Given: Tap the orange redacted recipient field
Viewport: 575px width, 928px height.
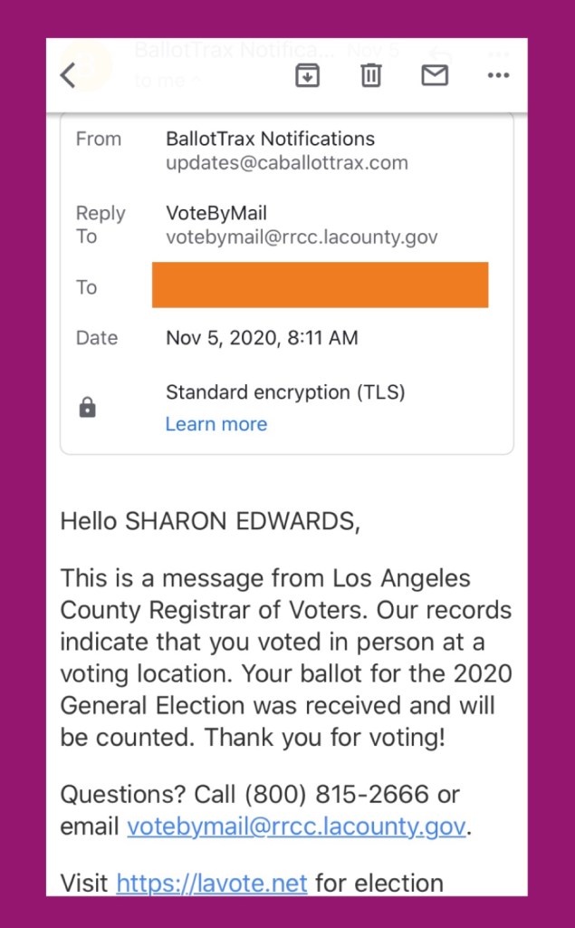Looking at the screenshot, I should (320, 285).
